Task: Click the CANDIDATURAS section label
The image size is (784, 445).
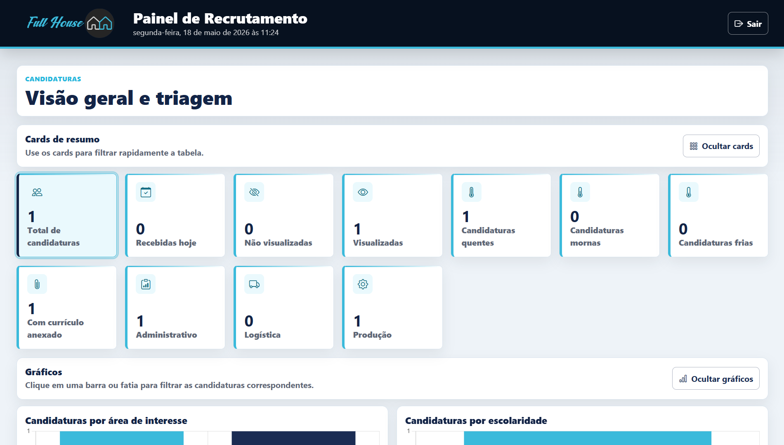Action: (53, 79)
